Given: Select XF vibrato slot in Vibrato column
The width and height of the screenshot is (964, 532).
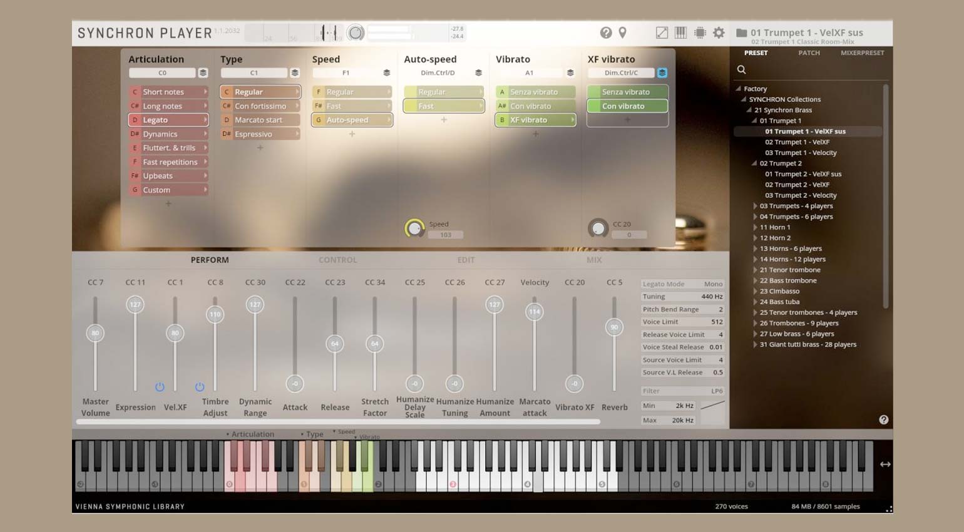Looking at the screenshot, I should click(x=535, y=120).
